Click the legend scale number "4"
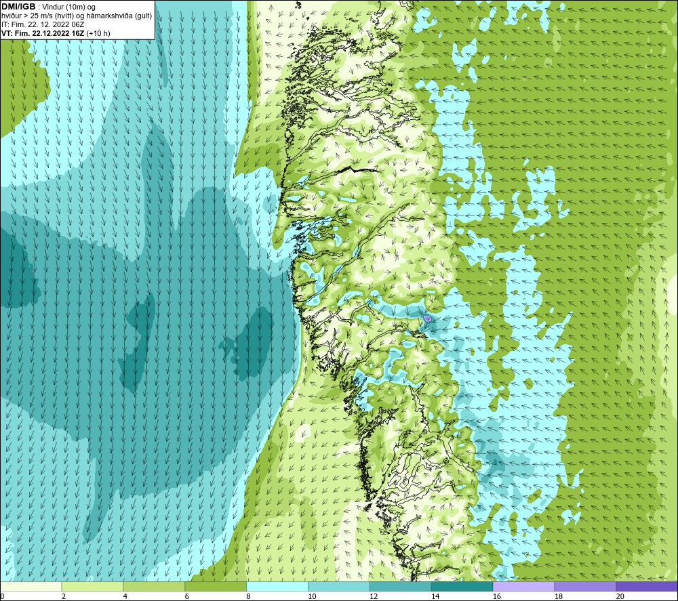Screen dimensions: 678x601 [x=125, y=596]
